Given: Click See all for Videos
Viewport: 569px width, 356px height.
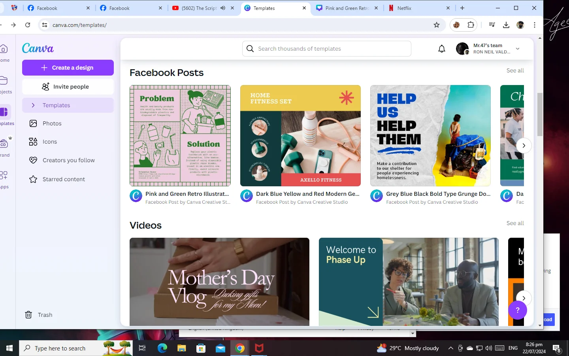Looking at the screenshot, I should pos(515,223).
